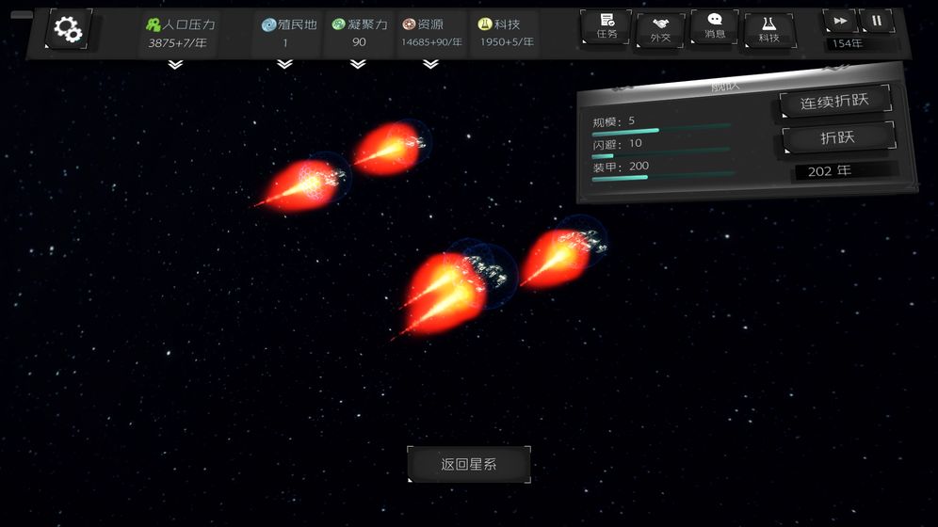Open the 科技 flask button
Viewport: 938px width, 527px height.
(769, 30)
